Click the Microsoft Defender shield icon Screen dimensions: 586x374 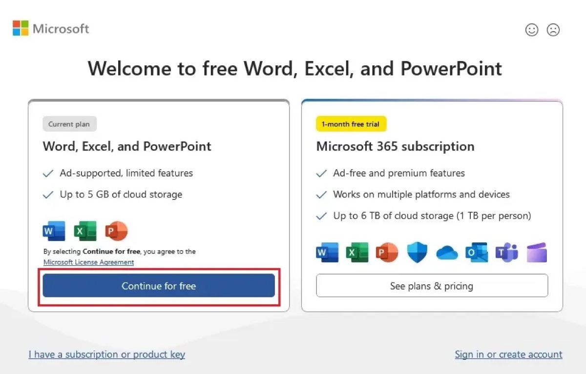[417, 252]
